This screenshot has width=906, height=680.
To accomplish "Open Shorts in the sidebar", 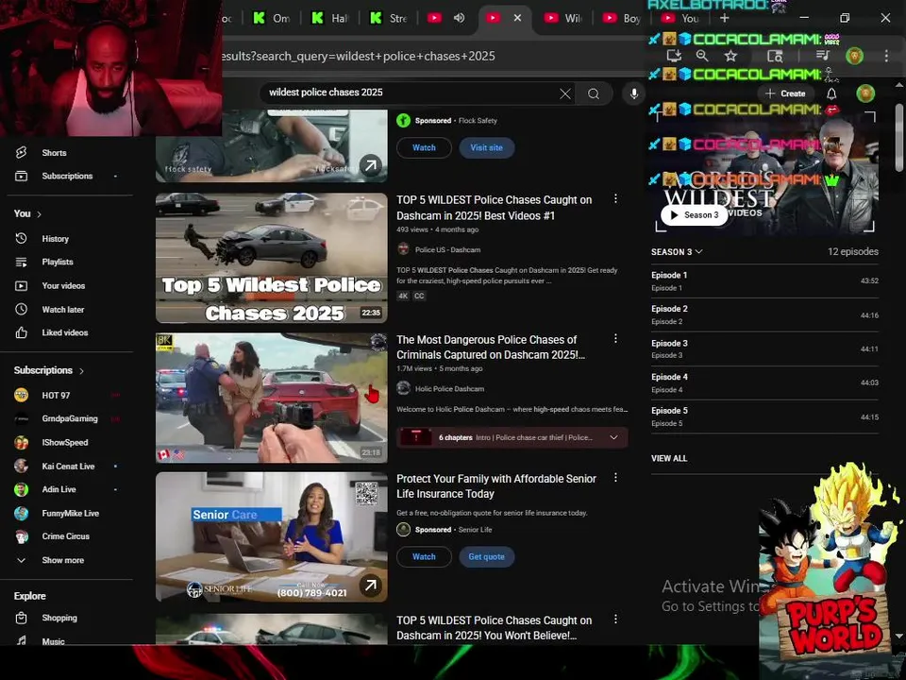I will pos(54,153).
